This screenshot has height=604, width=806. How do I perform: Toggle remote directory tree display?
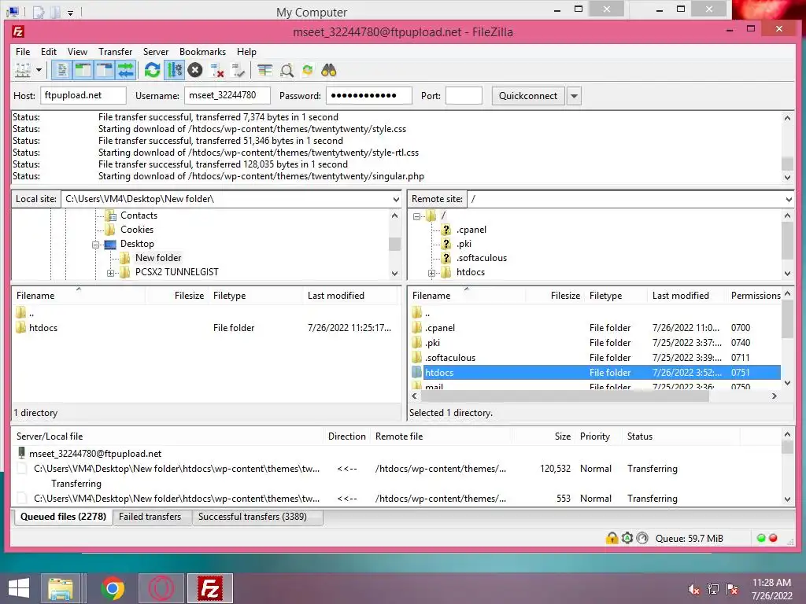point(105,70)
